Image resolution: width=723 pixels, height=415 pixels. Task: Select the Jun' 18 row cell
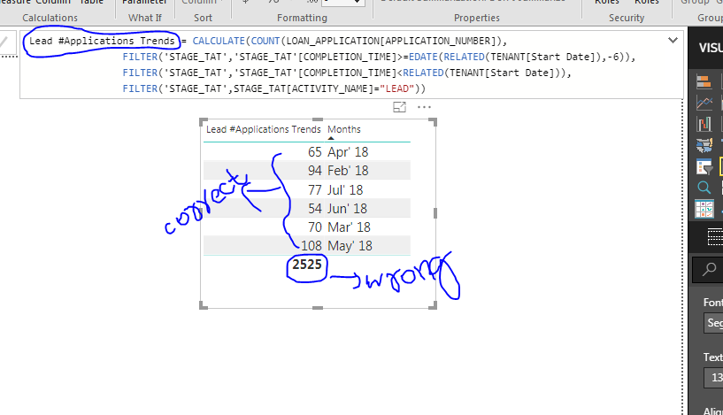[347, 209]
